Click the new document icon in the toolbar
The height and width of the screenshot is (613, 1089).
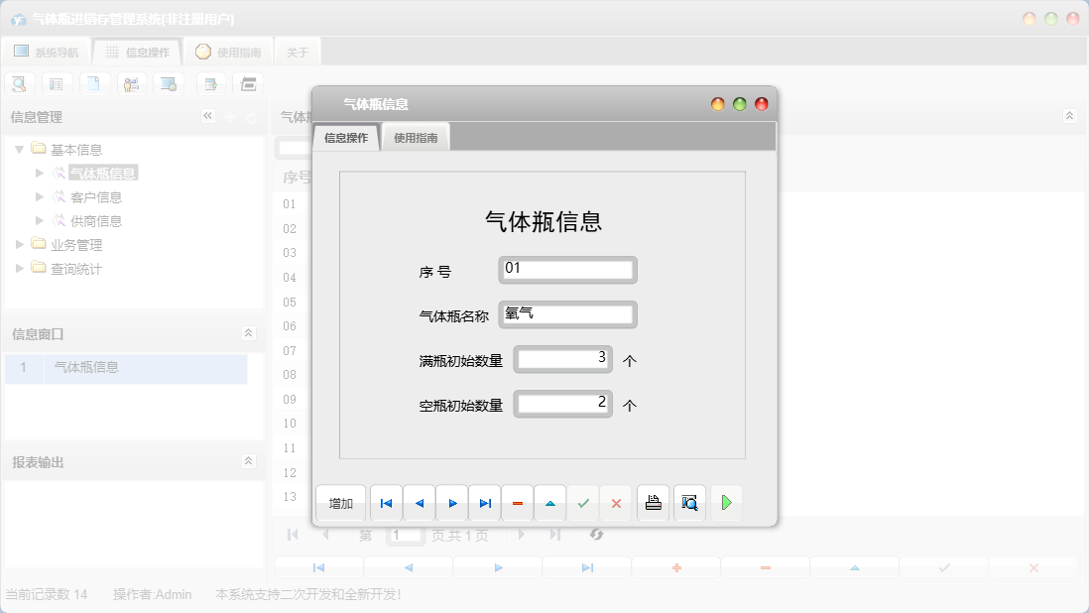(x=94, y=83)
